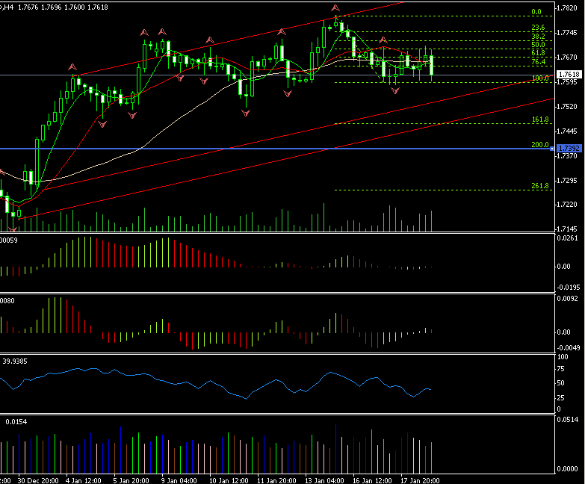
Task: Click the 0.0514 scale value
Action: [x=567, y=420]
